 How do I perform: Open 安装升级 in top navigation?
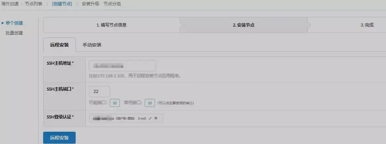(x=90, y=4)
